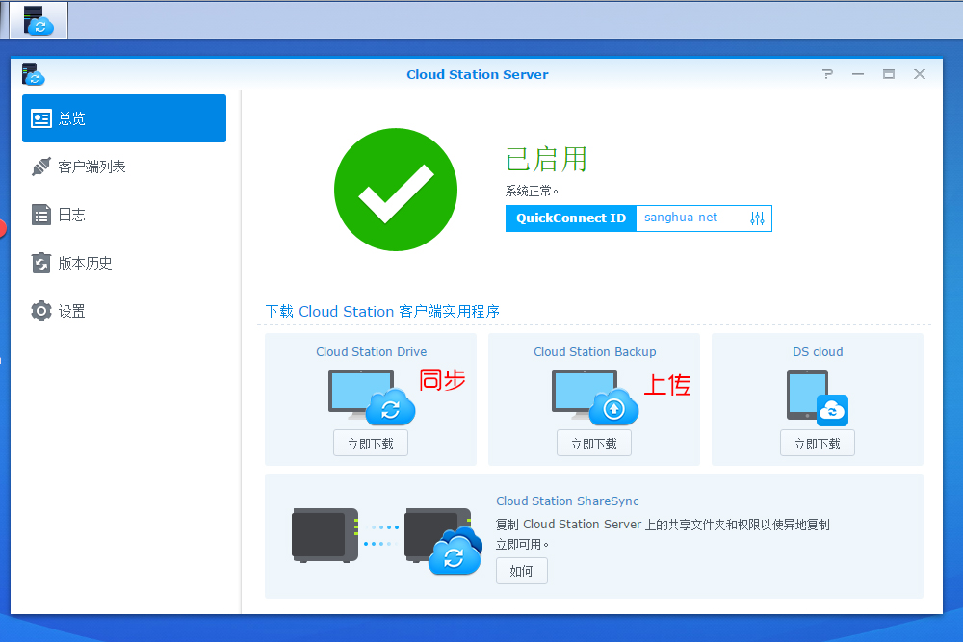Screen dimensions: 963x642
Task: Click 立即下载 under Cloud Station Drive
Action: tap(371, 443)
